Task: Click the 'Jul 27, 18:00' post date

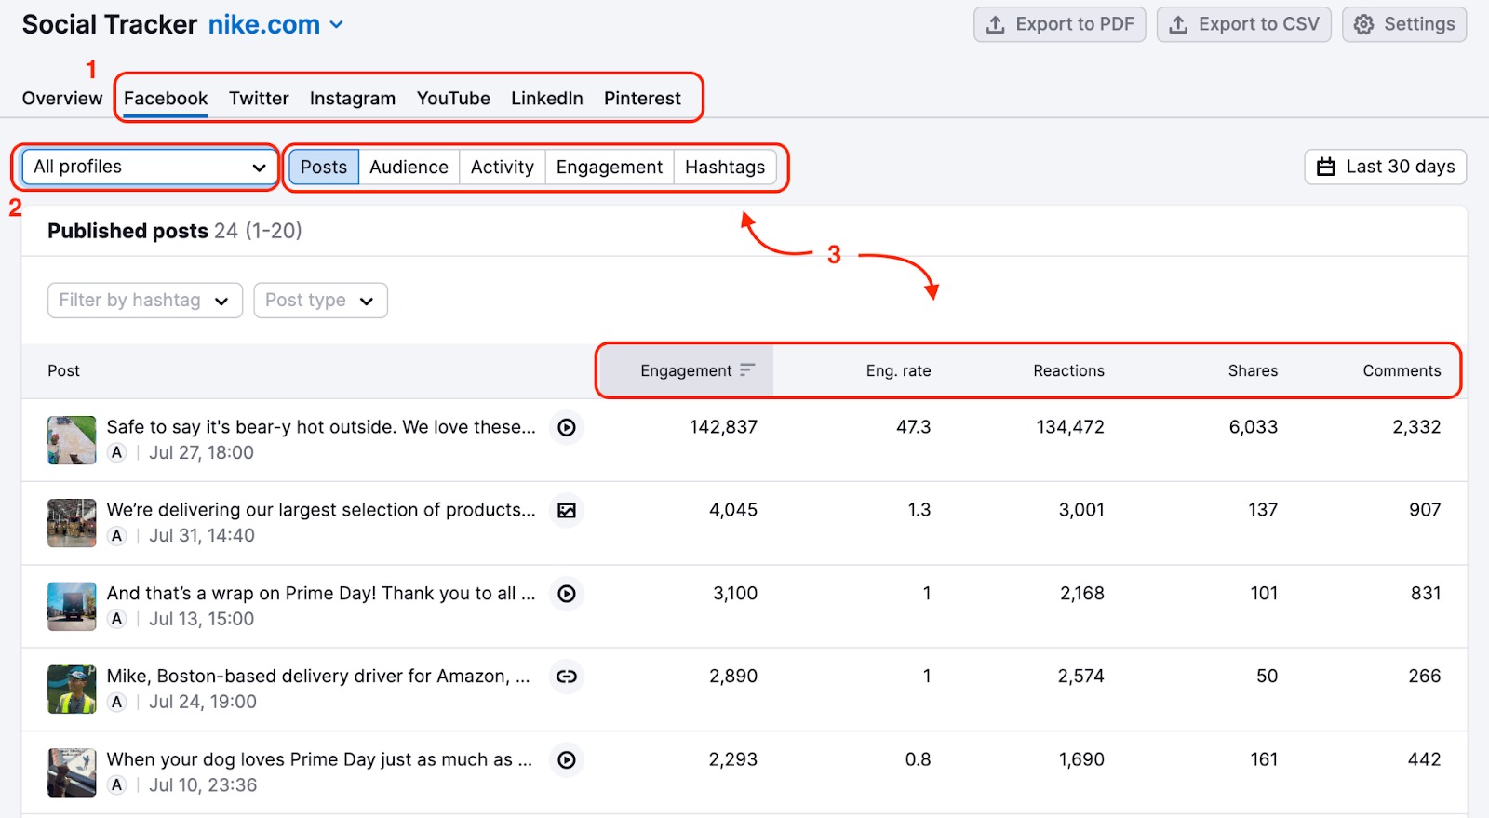Action: click(201, 452)
